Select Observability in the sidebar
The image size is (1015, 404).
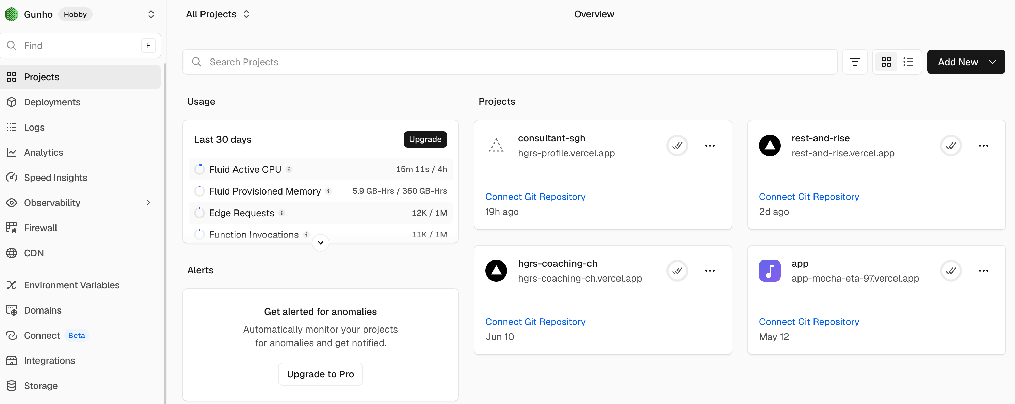pos(80,203)
